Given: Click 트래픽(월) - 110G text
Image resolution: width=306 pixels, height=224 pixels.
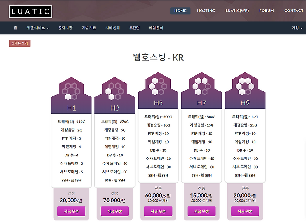Looking at the screenshot, I should pos(71,122).
